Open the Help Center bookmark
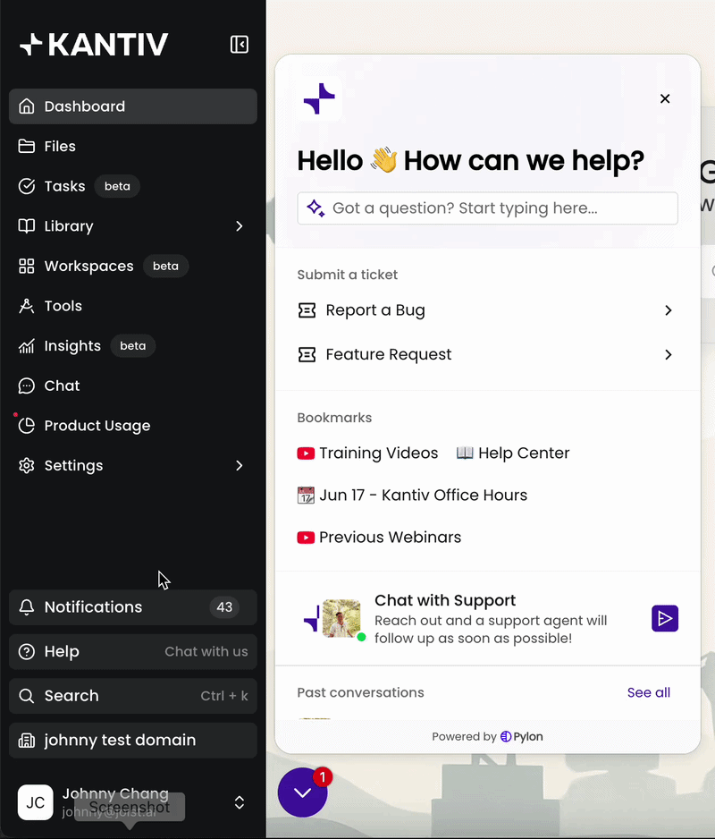The image size is (715, 839). 513,453
